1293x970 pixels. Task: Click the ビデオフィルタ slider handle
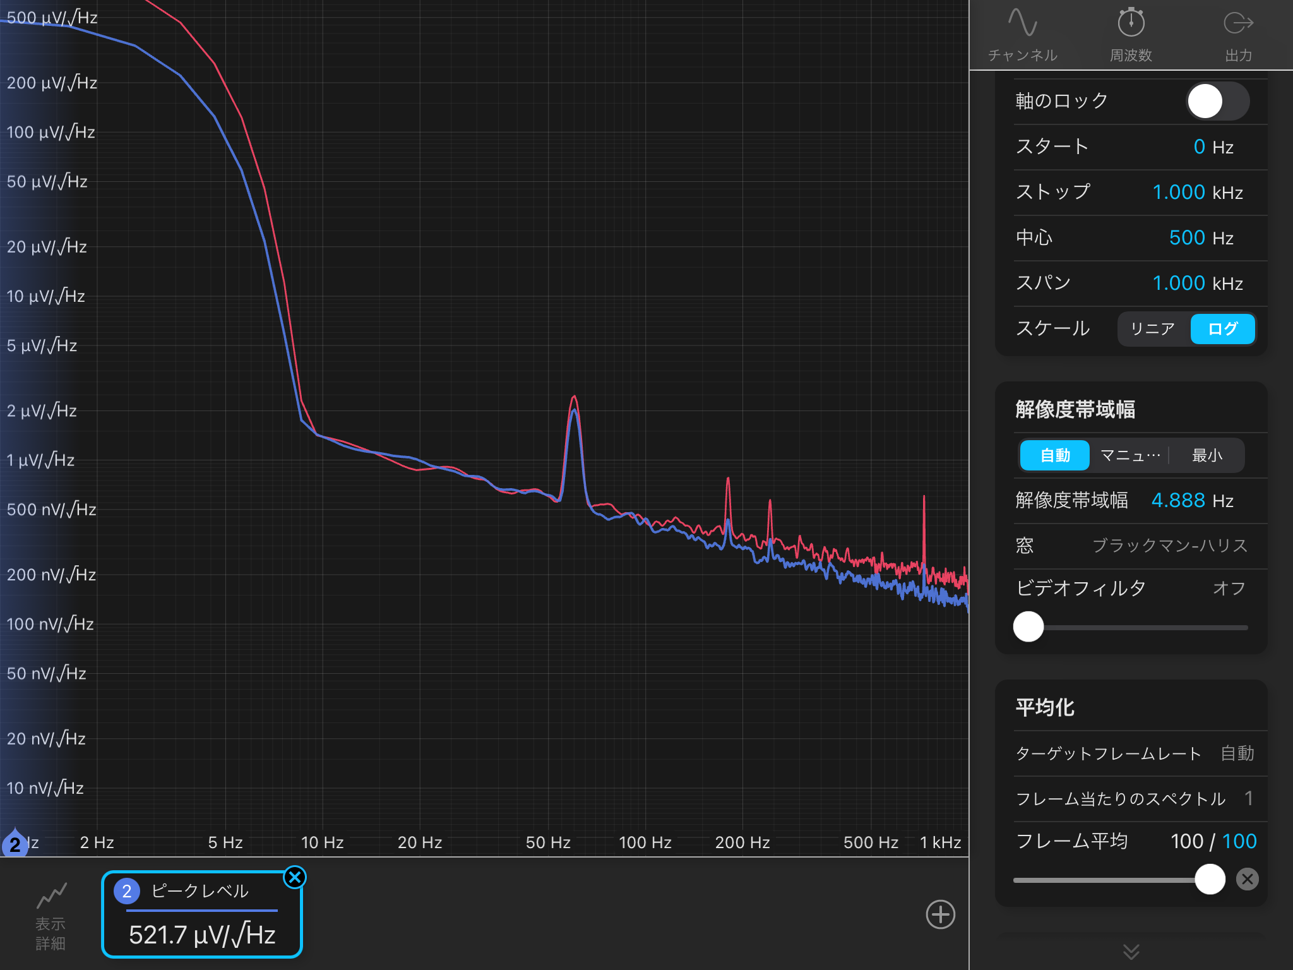click(x=1028, y=626)
